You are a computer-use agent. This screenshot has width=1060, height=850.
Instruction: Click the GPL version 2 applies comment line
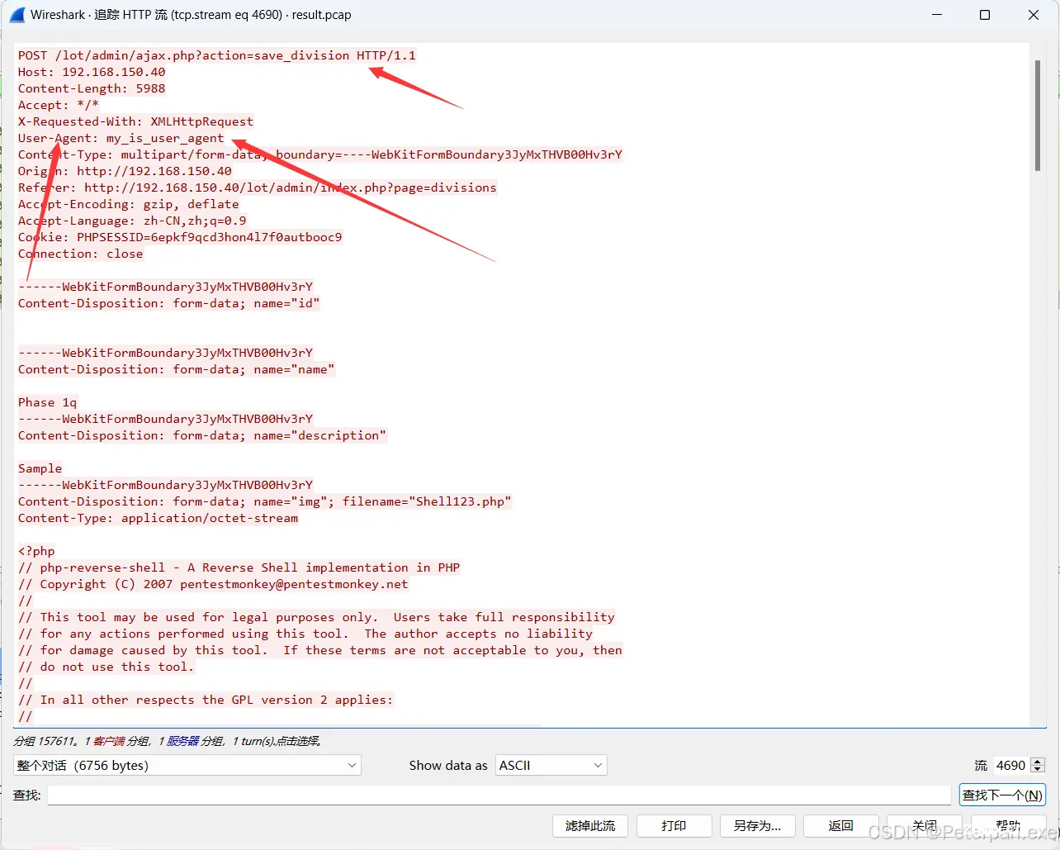[206, 700]
